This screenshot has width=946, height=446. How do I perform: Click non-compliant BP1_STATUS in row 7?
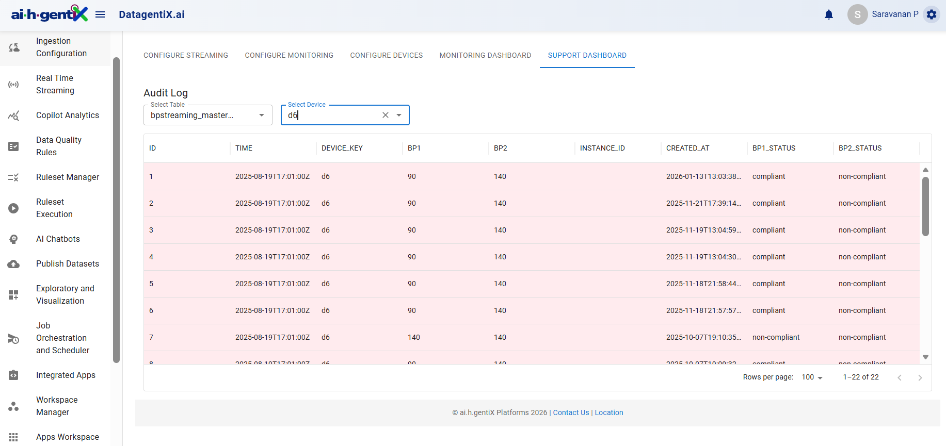pos(776,337)
